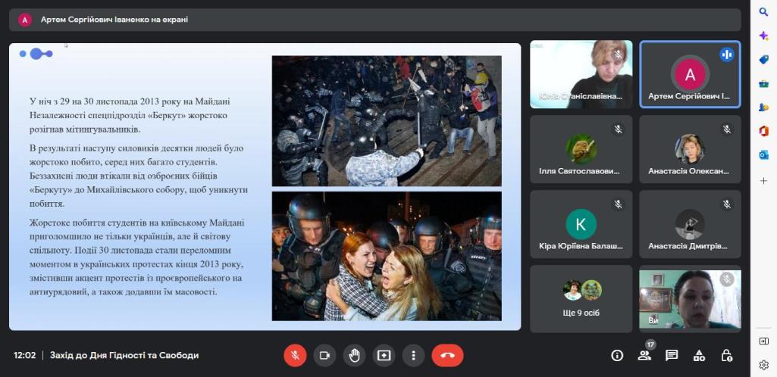Unmute the microphone in the call bar

click(x=295, y=355)
